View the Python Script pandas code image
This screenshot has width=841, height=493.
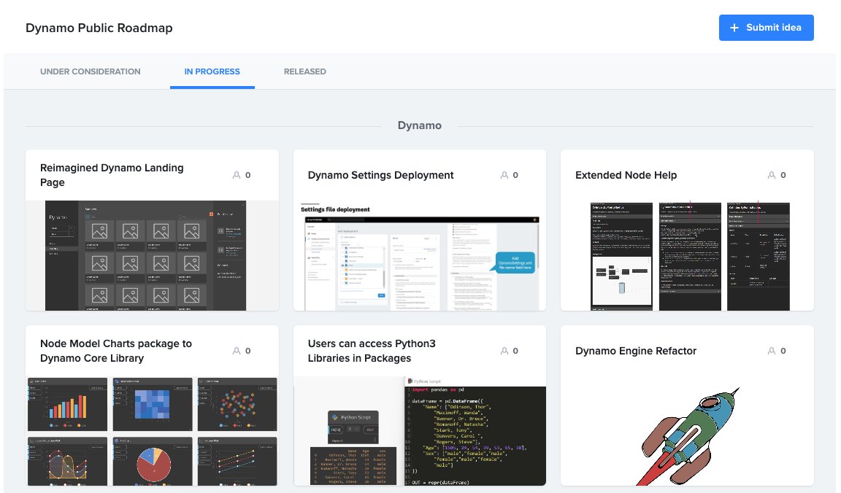pos(420,432)
